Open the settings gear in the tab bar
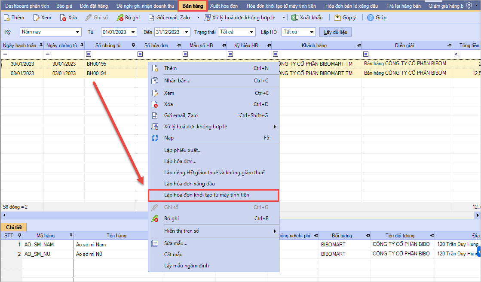Image resolution: width=481 pixels, height=282 pixels. click(469, 6)
